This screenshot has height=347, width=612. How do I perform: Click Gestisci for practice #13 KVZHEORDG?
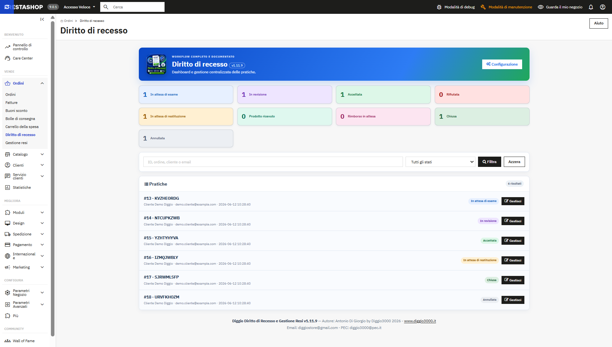pyautogui.click(x=513, y=201)
